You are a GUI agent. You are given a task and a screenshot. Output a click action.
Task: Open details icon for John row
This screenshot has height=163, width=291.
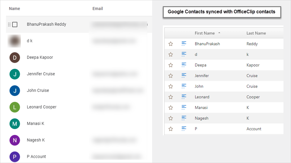point(184,86)
